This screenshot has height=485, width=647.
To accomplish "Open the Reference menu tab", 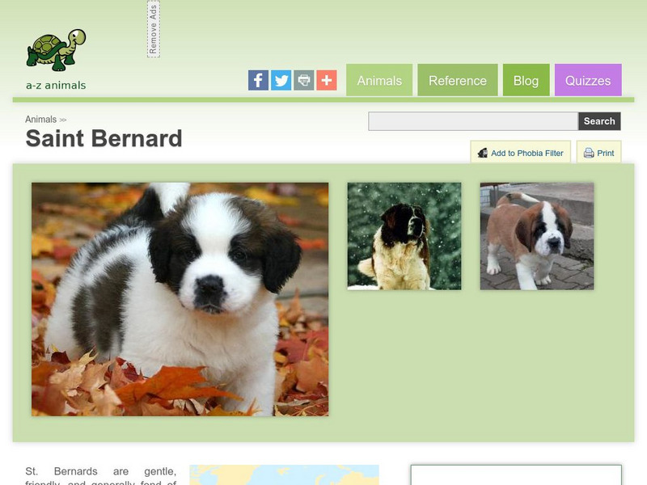I will pyautogui.click(x=458, y=80).
